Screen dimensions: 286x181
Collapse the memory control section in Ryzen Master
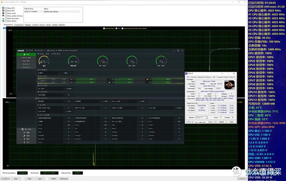(39, 98)
